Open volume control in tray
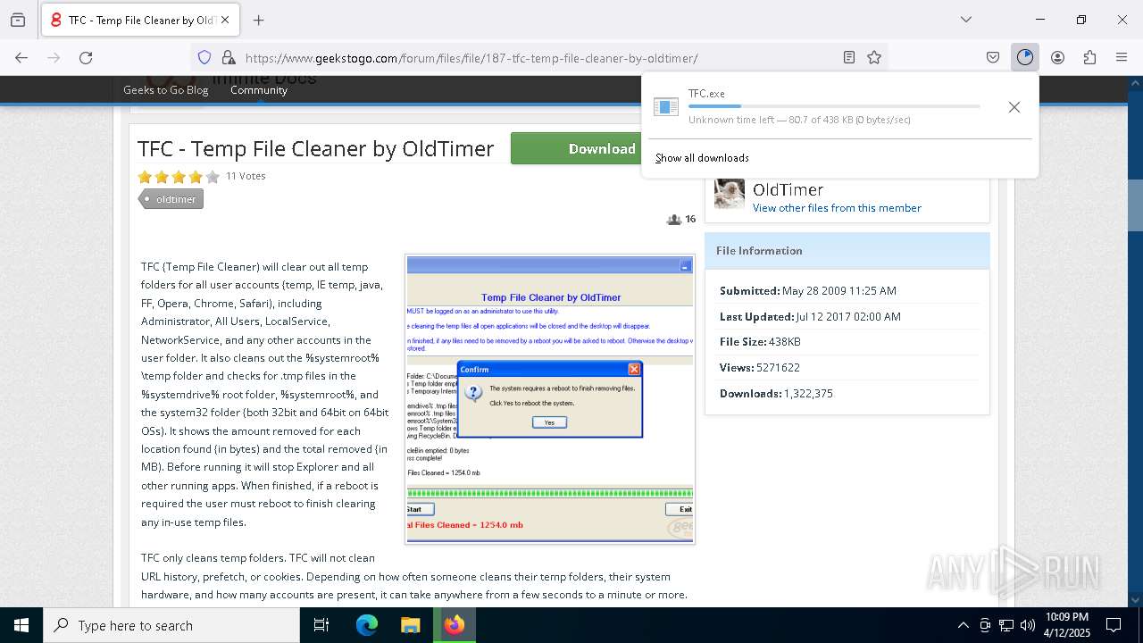The width and height of the screenshot is (1143, 643). pos(1028,625)
